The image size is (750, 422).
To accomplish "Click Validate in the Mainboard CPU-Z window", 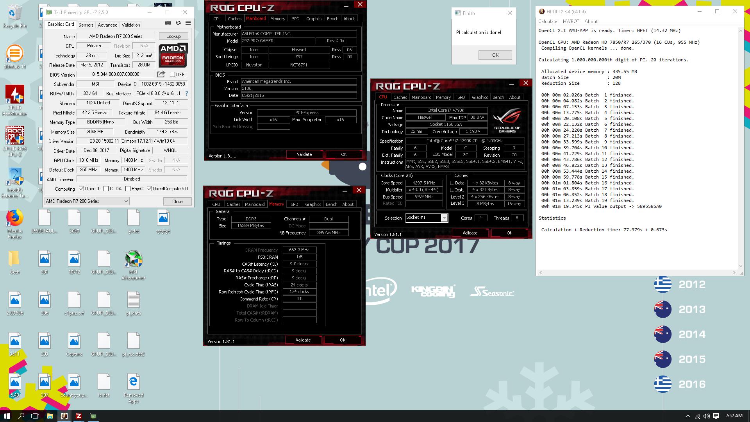I will pos(304,154).
